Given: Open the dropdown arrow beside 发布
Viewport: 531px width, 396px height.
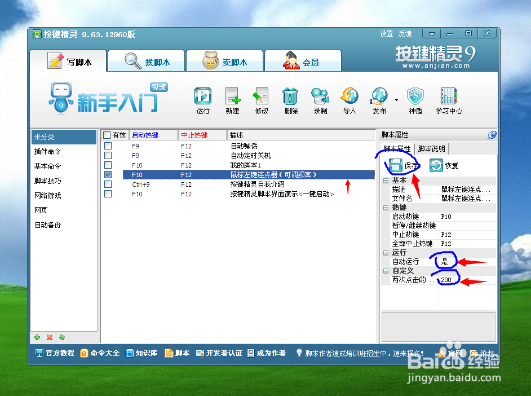Looking at the screenshot, I should [396, 100].
